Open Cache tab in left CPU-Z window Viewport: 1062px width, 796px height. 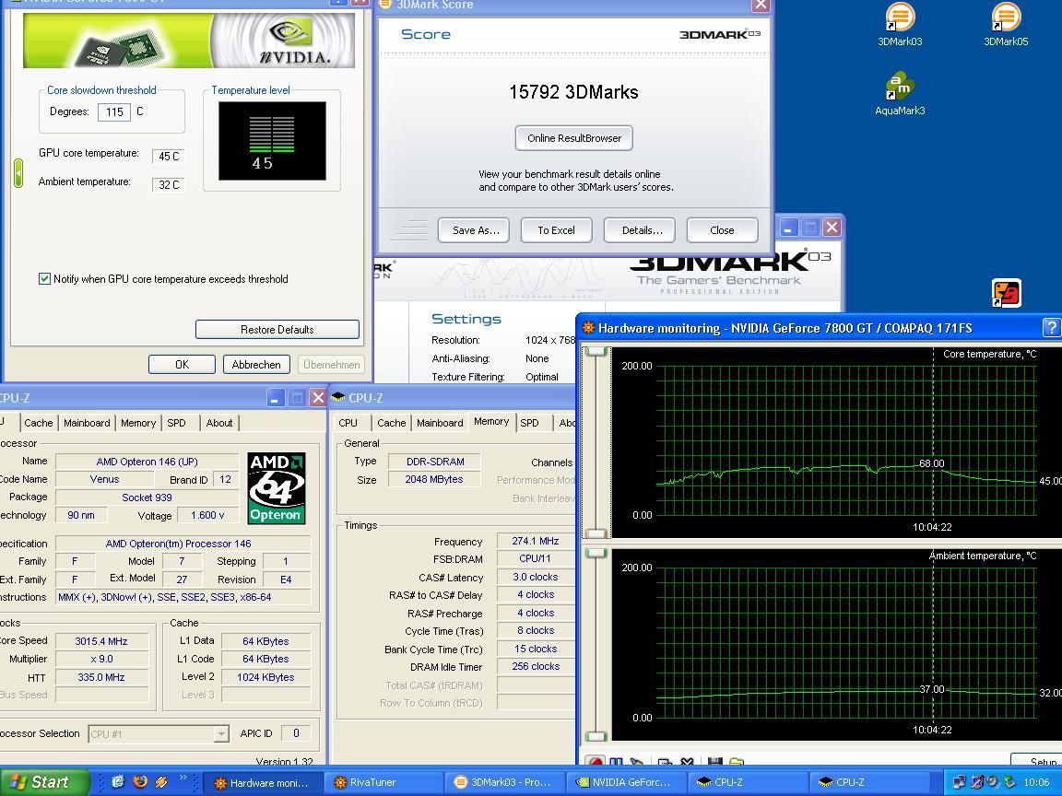[39, 422]
